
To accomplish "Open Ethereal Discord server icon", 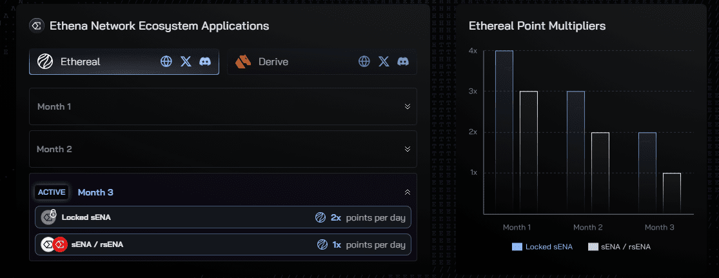I will coord(205,62).
